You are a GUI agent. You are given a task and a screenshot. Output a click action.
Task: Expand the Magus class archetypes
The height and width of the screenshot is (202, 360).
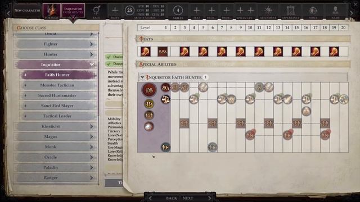coord(92,137)
